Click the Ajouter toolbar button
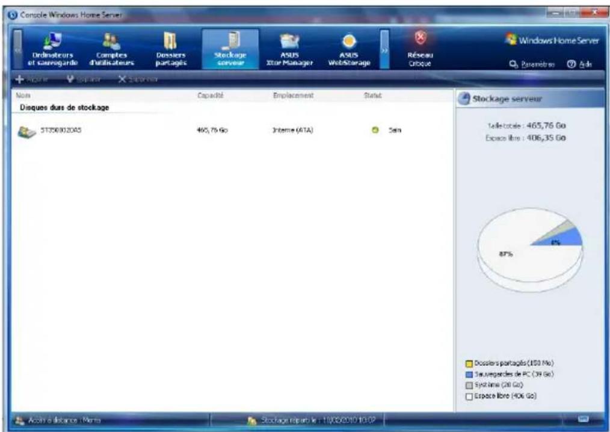 pyautogui.click(x=32, y=79)
